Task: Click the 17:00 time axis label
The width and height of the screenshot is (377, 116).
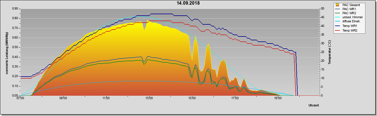Action: (x=235, y=99)
